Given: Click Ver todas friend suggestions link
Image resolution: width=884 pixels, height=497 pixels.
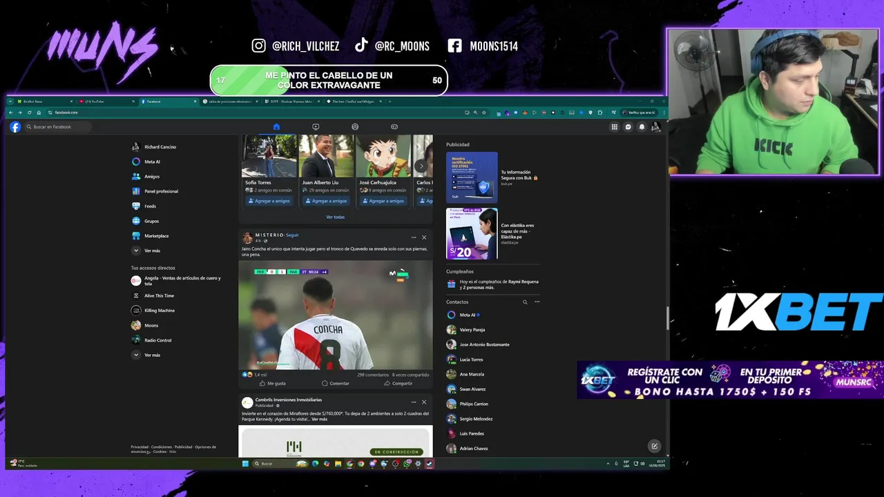Looking at the screenshot, I should click(x=335, y=217).
